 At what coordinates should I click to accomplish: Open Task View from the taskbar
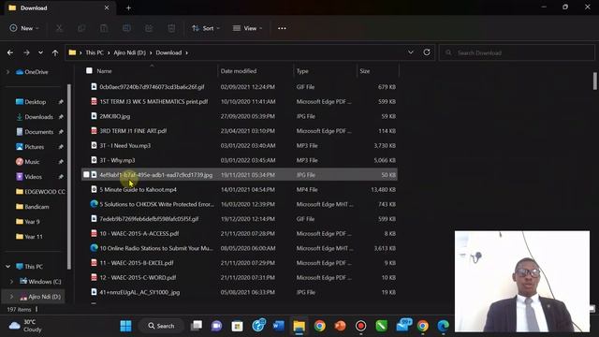click(x=197, y=326)
